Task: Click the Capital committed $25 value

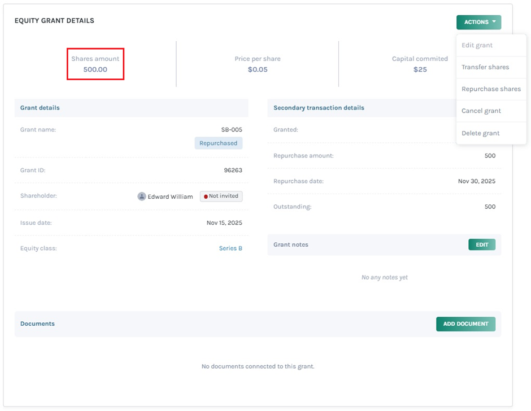Action: [420, 69]
